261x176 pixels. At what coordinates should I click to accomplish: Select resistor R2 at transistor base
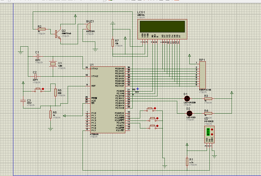tap(42, 29)
